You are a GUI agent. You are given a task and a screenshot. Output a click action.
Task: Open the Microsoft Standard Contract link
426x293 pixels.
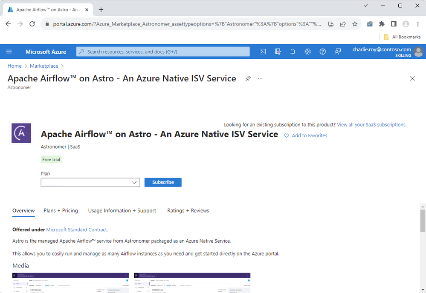tap(77, 230)
